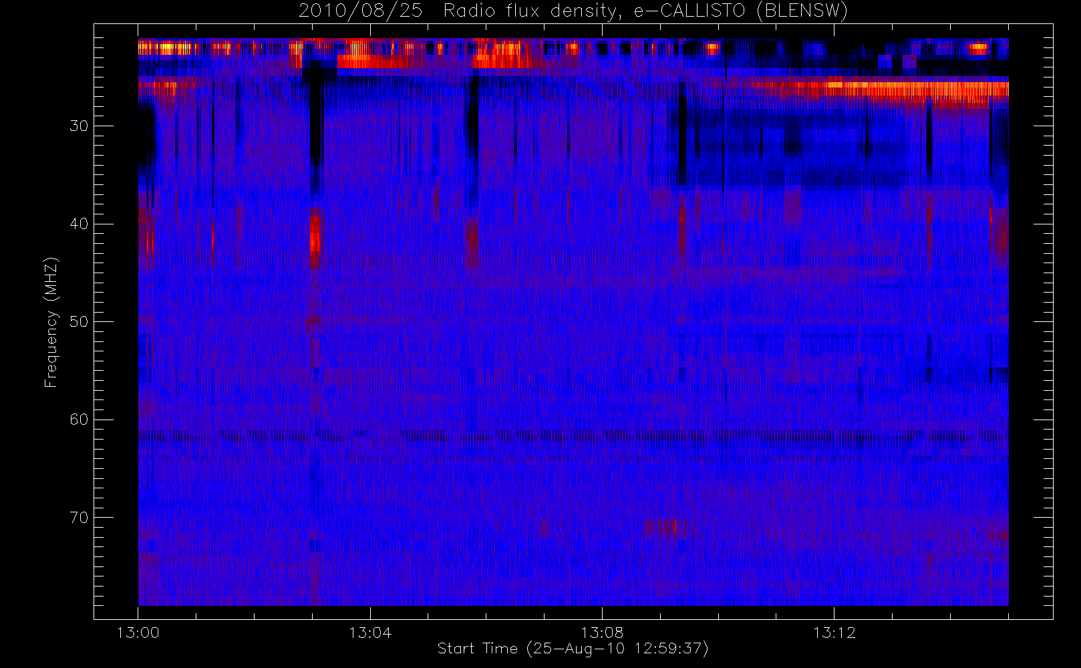Click the 60 frequency tick label
This screenshot has width=1081, height=668.
79,420
